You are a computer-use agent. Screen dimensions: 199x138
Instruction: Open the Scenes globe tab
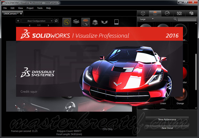click(x=167, y=13)
